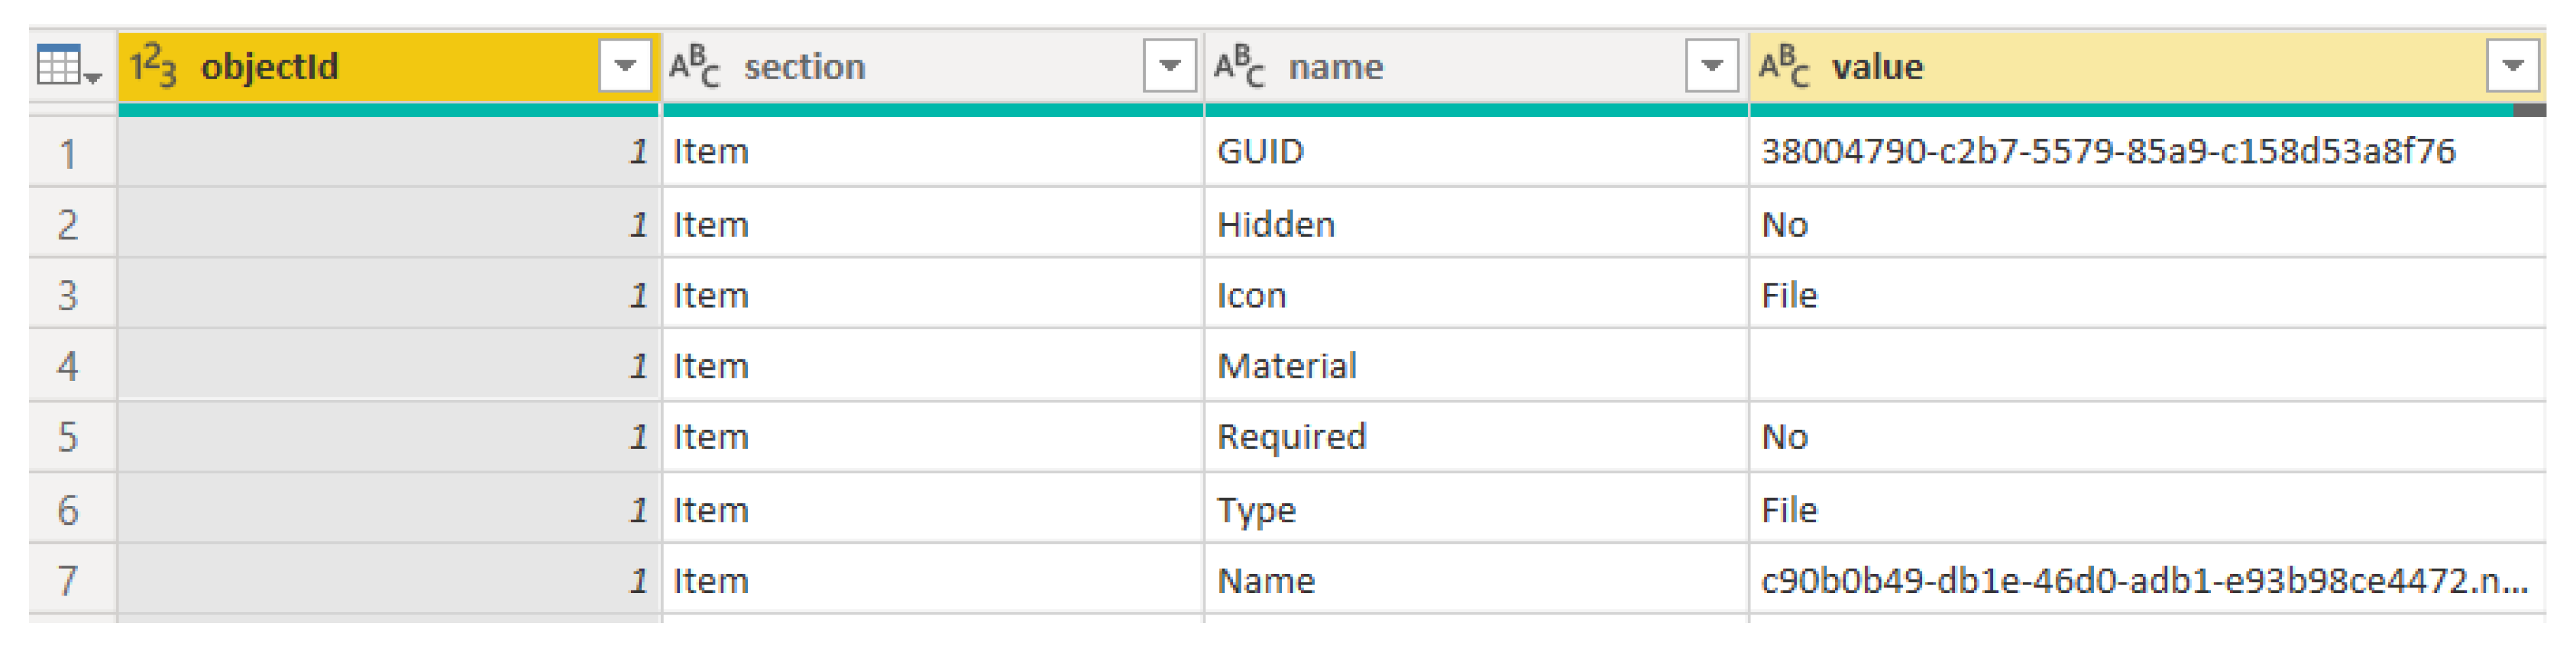
Task: Select row number 4
Action: click(x=68, y=367)
